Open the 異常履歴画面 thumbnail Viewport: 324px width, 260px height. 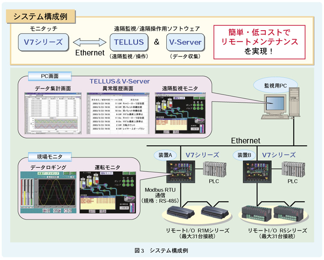(x=118, y=113)
